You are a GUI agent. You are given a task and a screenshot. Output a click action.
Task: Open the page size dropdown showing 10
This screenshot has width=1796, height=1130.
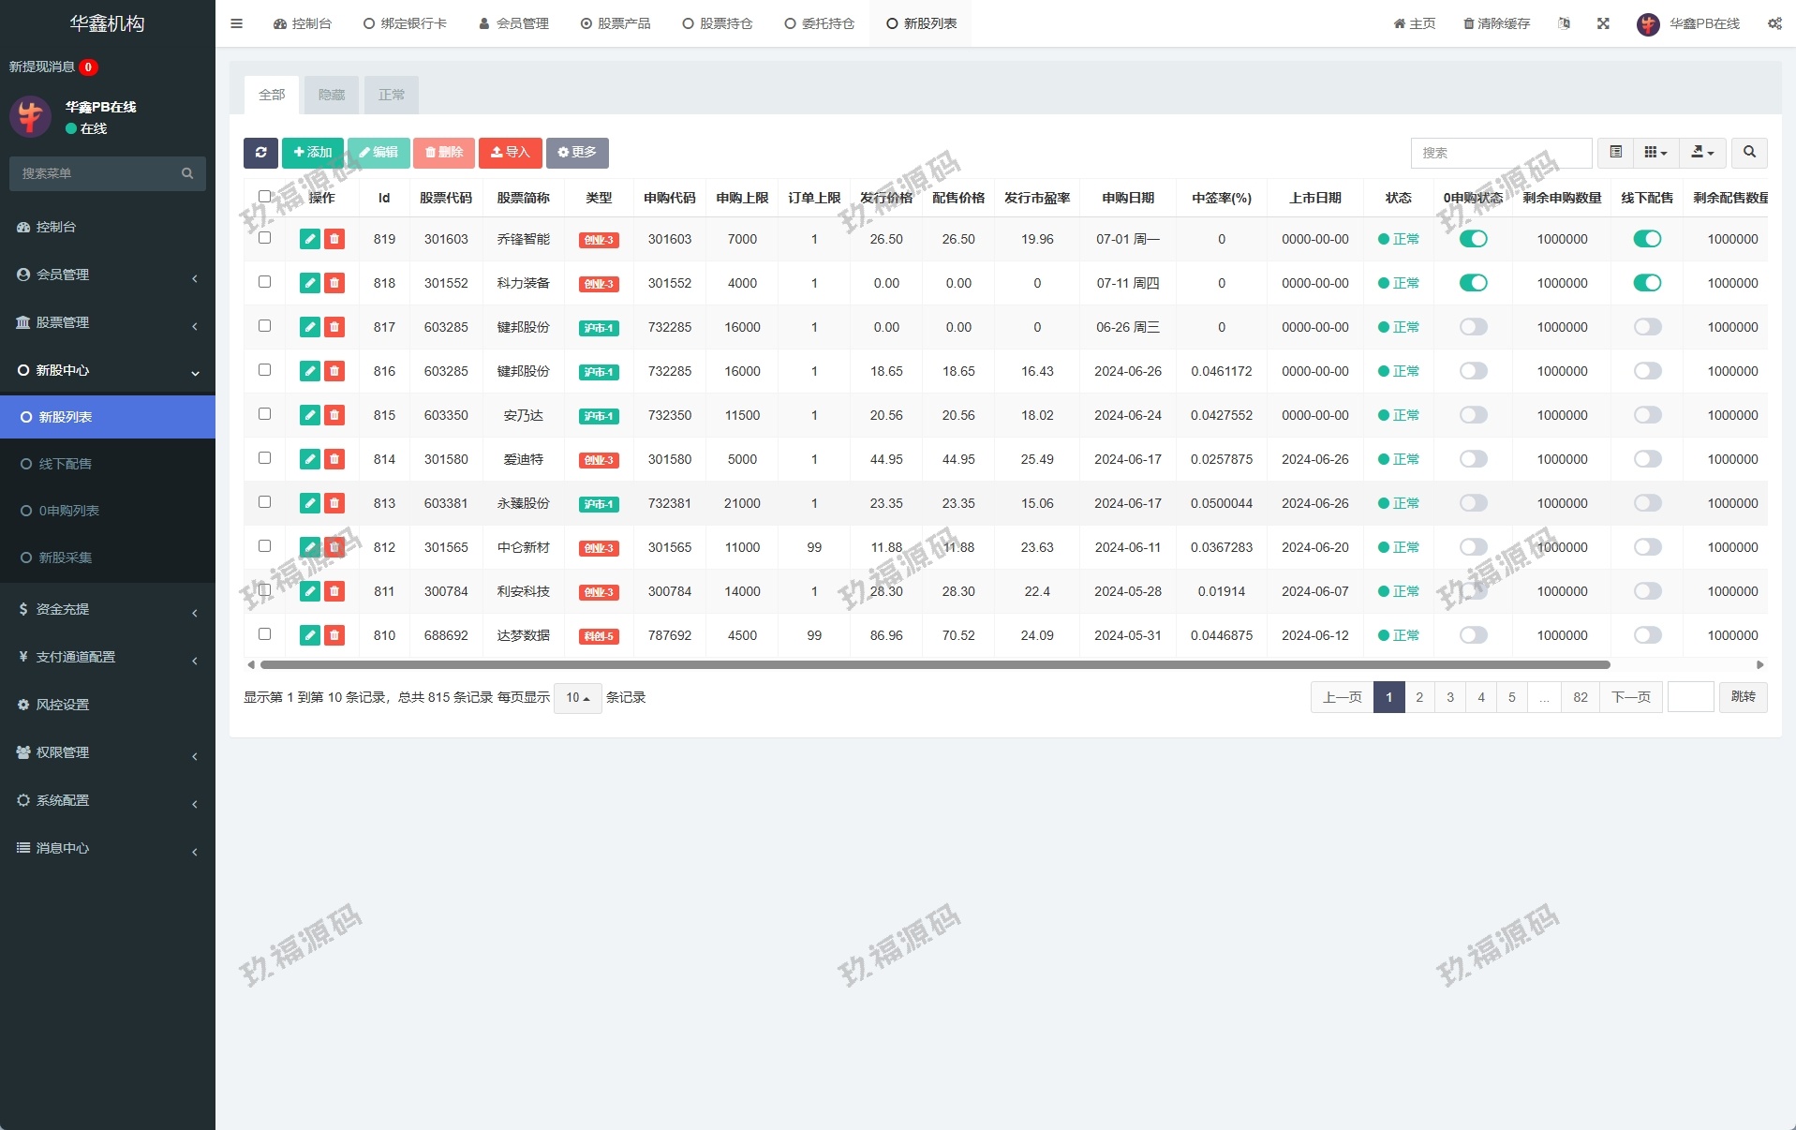coord(577,698)
